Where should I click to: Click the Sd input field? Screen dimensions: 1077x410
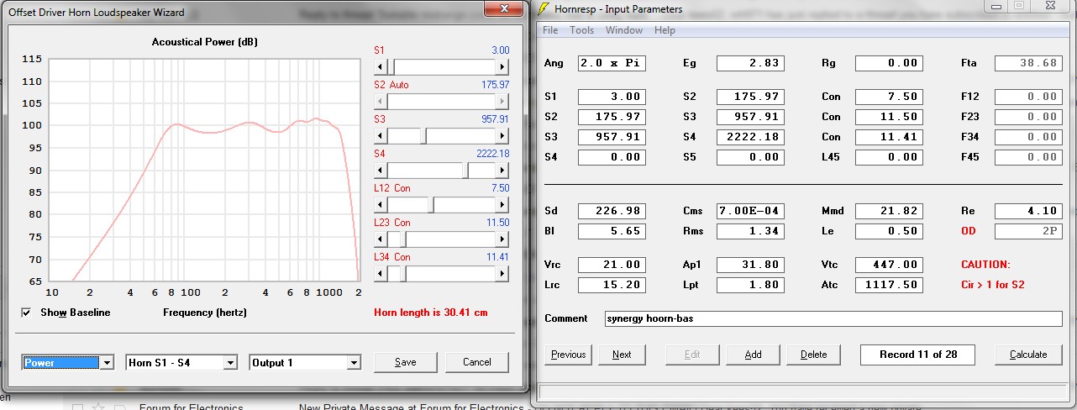(x=612, y=211)
